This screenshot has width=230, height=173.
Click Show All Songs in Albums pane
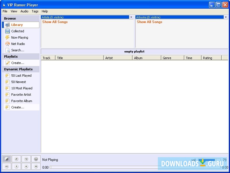click(x=149, y=22)
